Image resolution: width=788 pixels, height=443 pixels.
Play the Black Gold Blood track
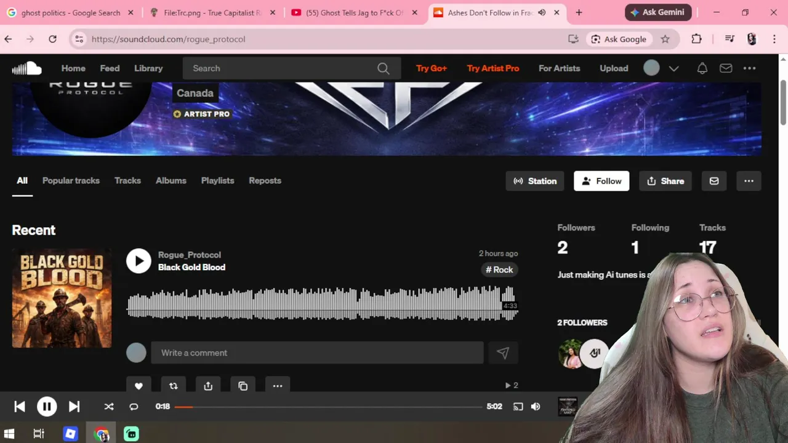click(139, 261)
